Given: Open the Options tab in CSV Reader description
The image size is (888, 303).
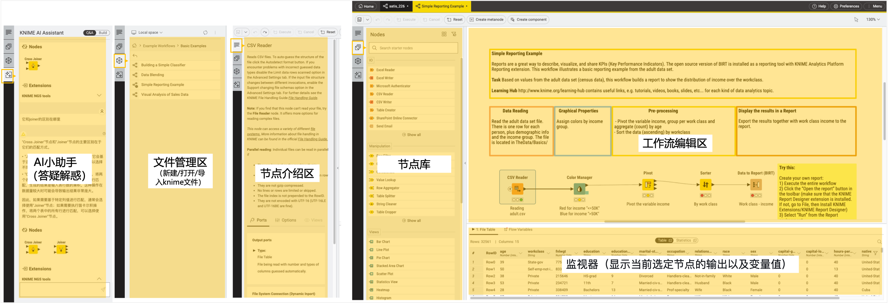Looking at the screenshot, I should 286,220.
